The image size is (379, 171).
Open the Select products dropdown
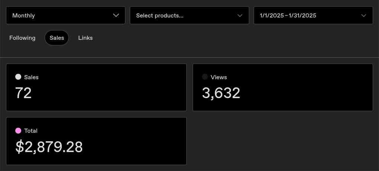(x=189, y=15)
